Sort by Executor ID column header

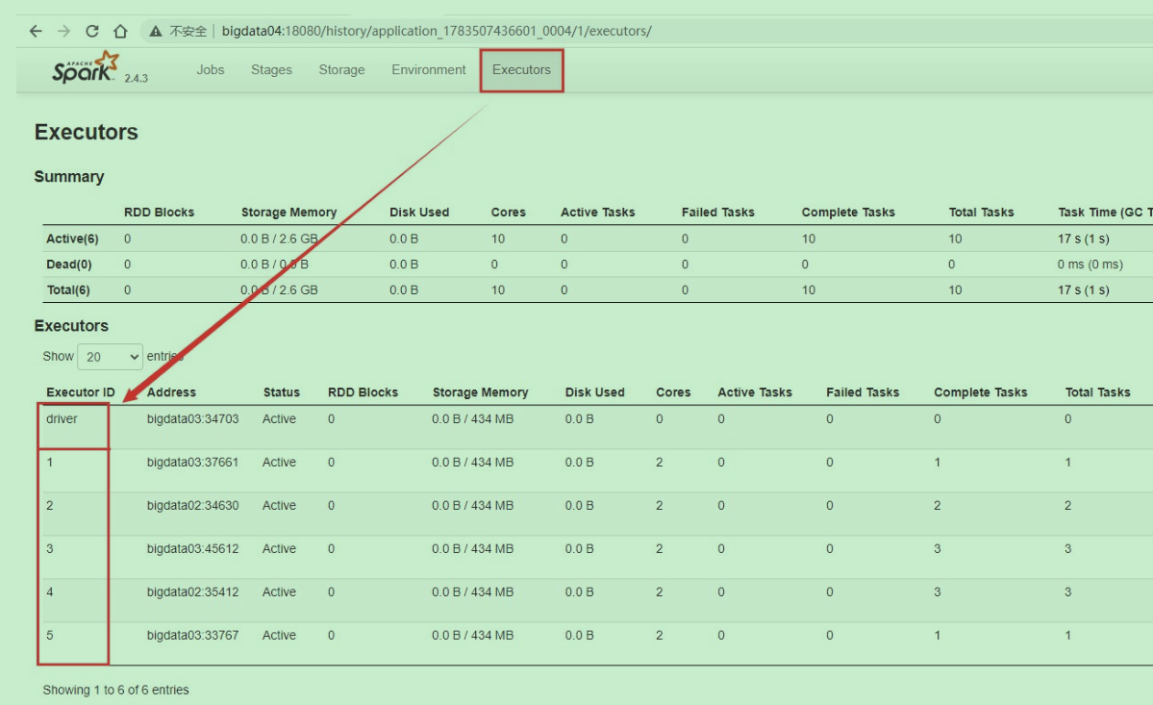(x=81, y=392)
